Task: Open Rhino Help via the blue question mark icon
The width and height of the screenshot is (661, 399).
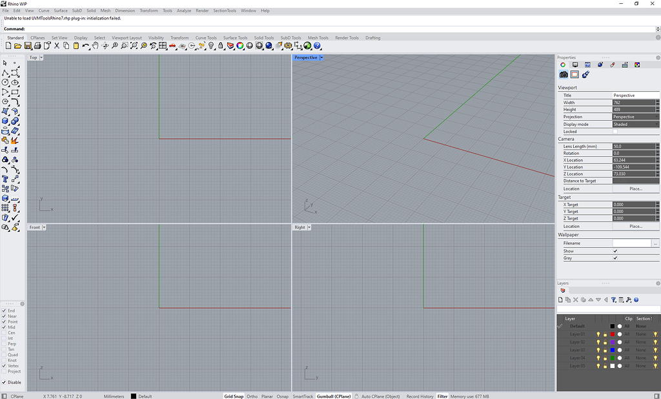Action: coord(316,46)
